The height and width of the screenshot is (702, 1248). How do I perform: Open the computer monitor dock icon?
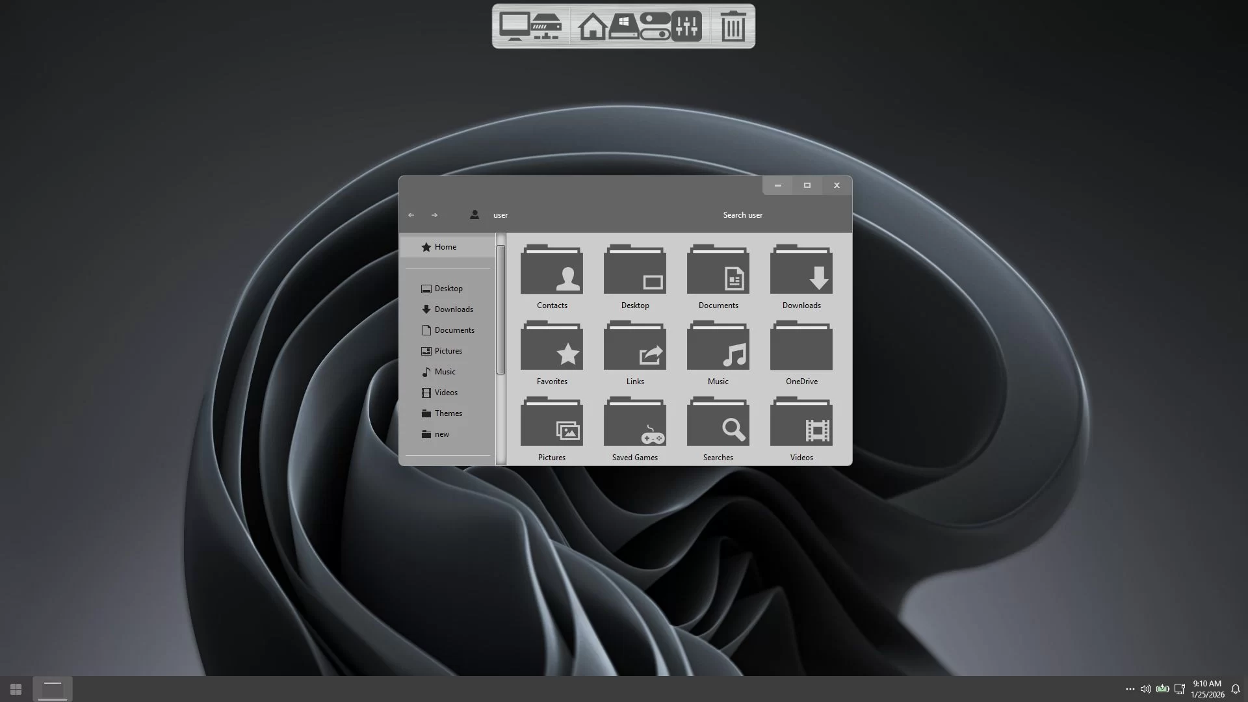point(514,27)
